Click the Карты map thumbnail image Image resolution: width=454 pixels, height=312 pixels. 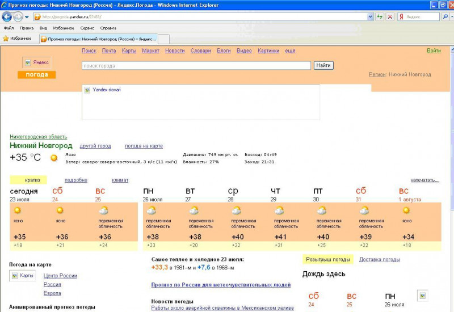(22, 276)
